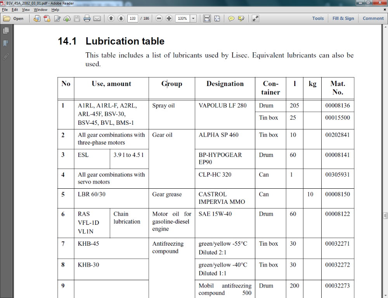The height and width of the screenshot is (298, 388).
Task: Open the Help menu
Action: (55, 10)
